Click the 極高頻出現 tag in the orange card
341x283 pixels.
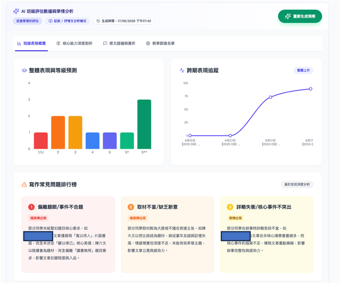[x=137, y=218]
